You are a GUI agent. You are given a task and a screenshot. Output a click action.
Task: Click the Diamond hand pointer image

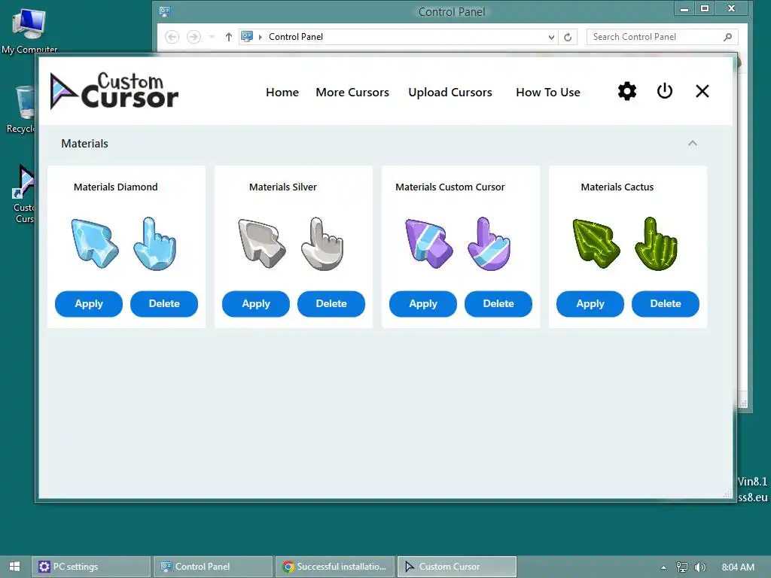(x=155, y=244)
